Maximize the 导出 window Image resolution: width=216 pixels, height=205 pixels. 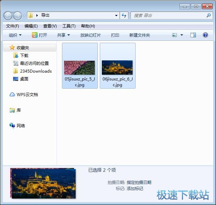tap(196, 6)
